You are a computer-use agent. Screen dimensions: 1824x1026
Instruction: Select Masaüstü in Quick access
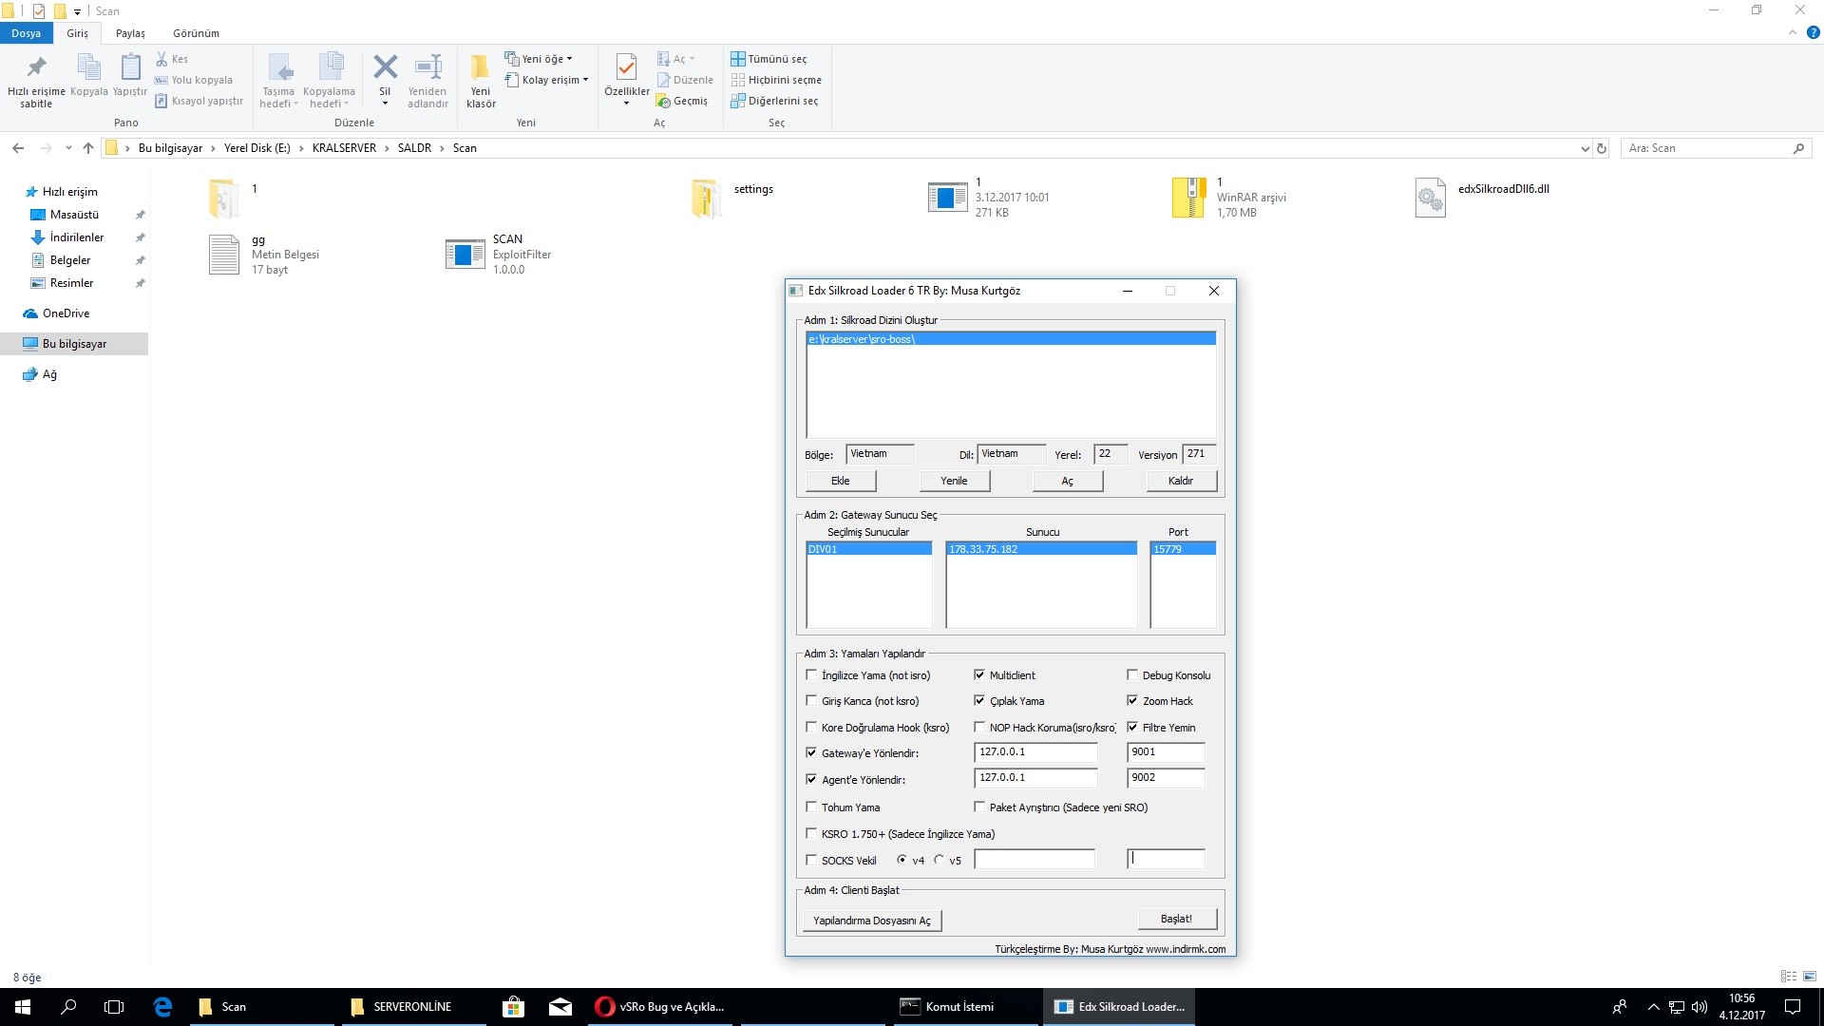[x=74, y=215]
